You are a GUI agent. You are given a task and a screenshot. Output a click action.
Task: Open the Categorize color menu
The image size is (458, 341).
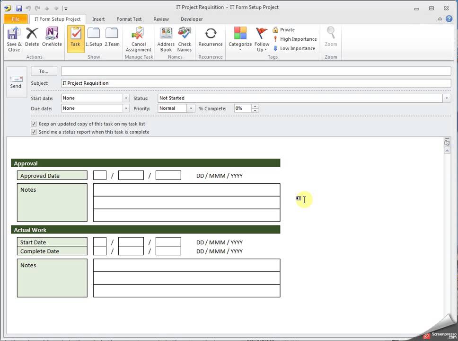pyautogui.click(x=240, y=39)
